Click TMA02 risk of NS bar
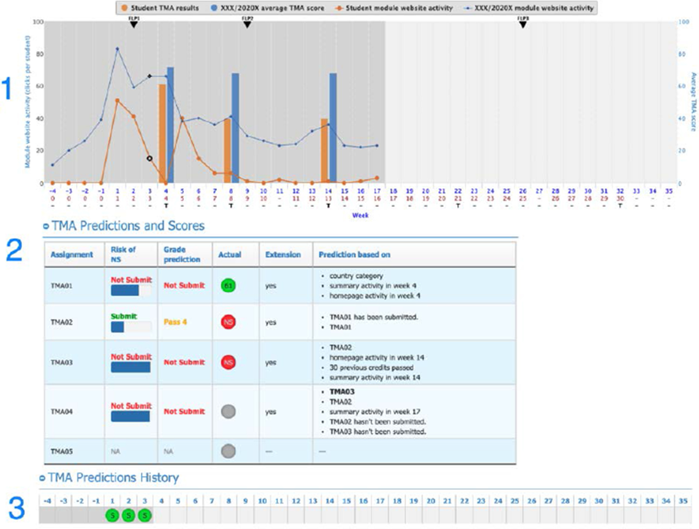This screenshot has height=529, width=699. (x=131, y=327)
